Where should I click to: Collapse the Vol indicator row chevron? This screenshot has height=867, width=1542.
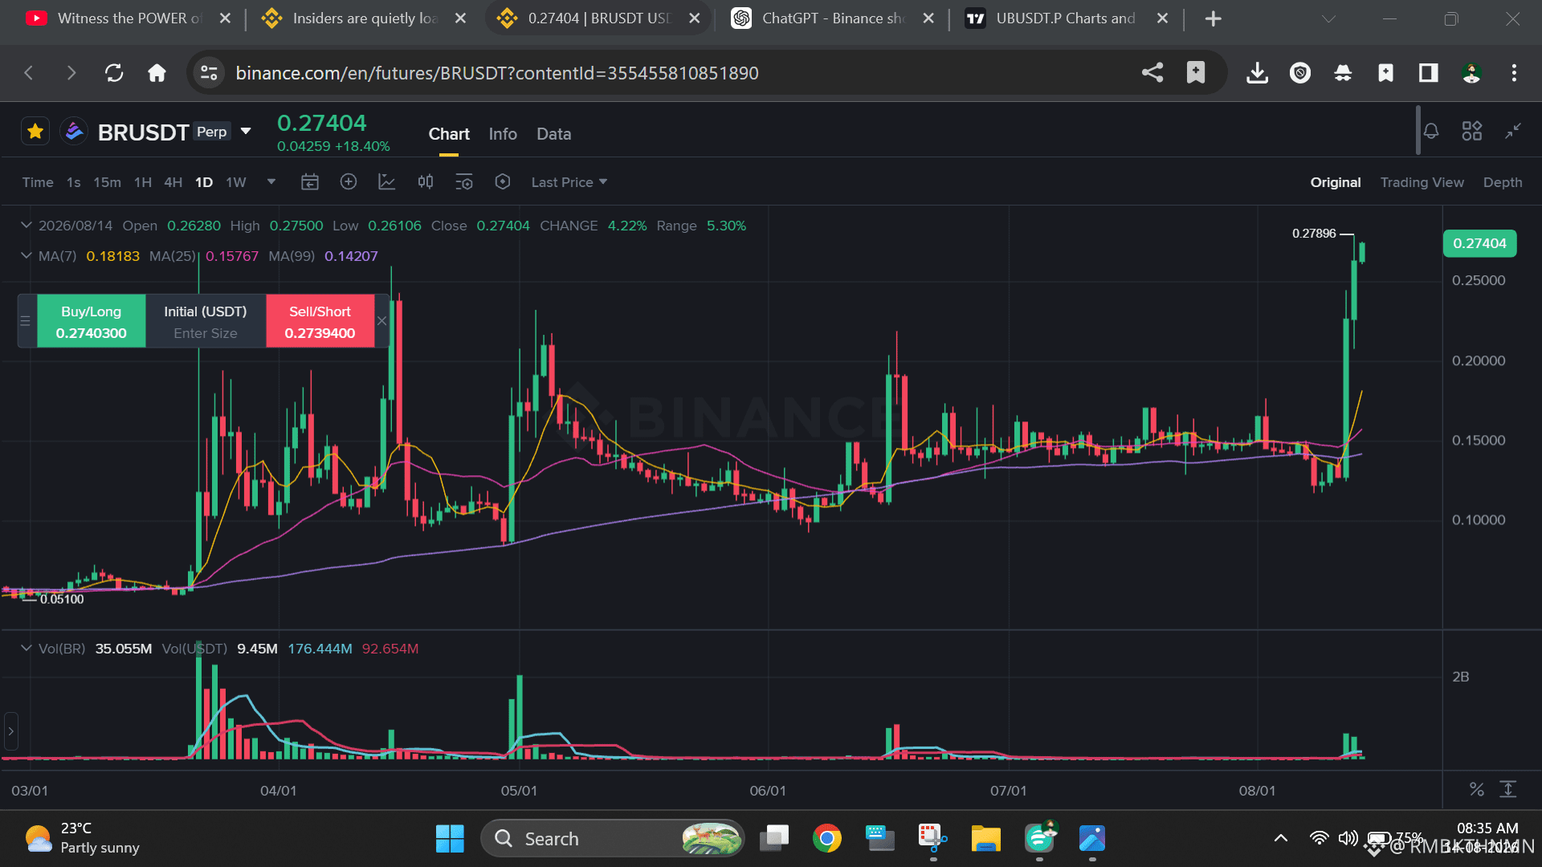[x=27, y=649]
